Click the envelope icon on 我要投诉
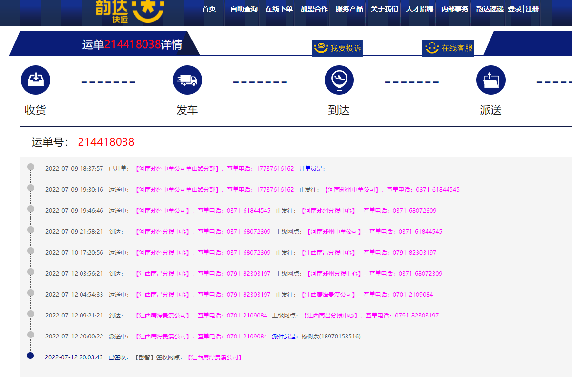The width and height of the screenshot is (572, 377). [321, 48]
